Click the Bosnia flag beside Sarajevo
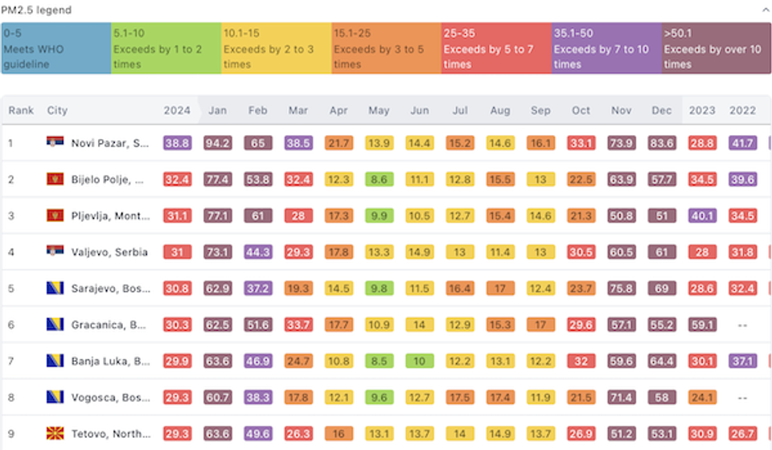The width and height of the screenshot is (772, 450). click(55, 288)
